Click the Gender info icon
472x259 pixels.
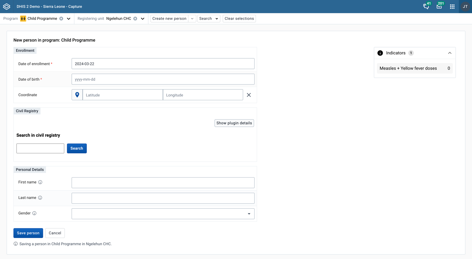coord(34,213)
